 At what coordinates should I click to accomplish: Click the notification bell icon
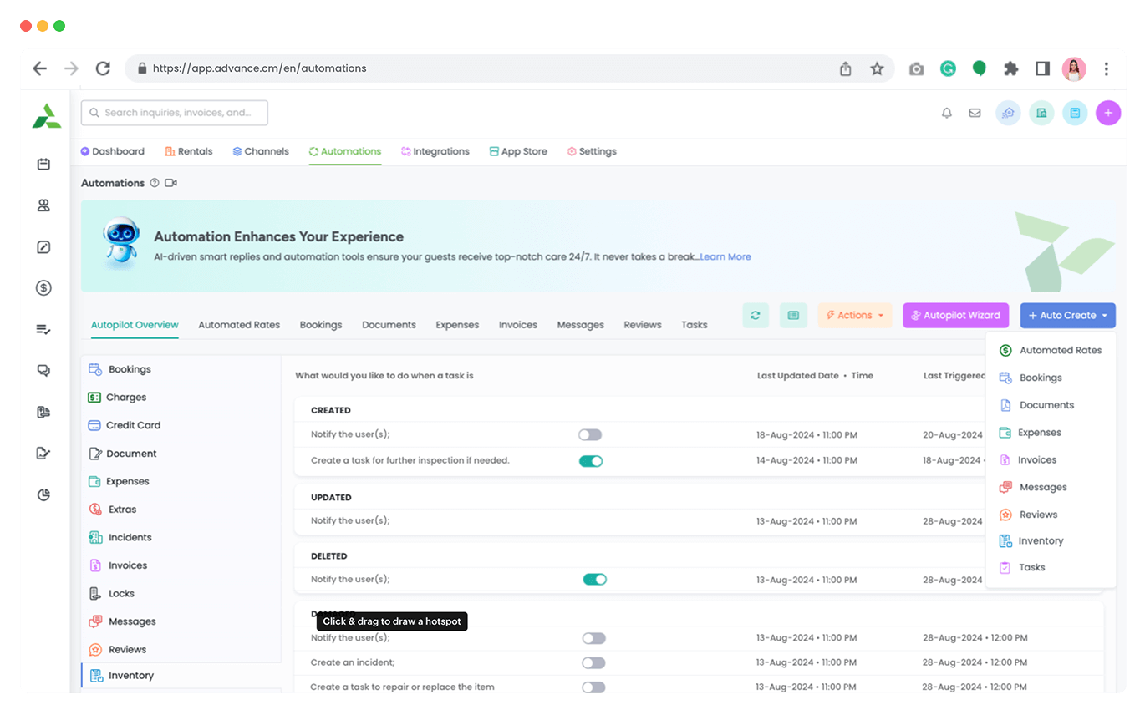(946, 113)
